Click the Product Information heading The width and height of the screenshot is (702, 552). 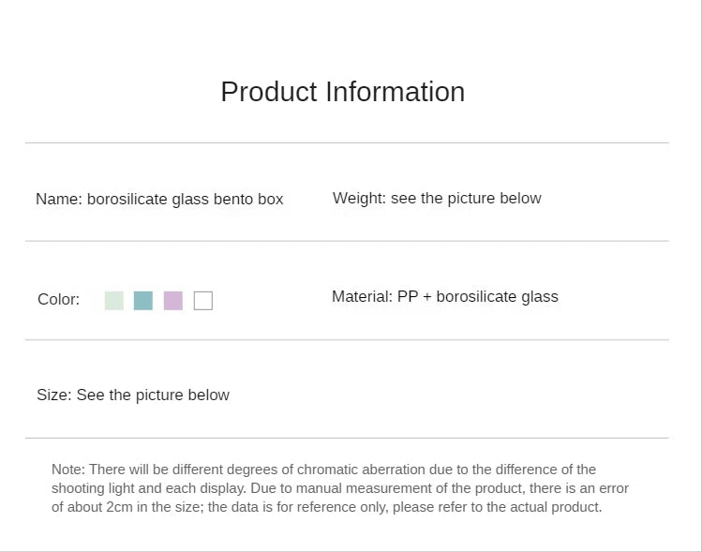pyautogui.click(x=342, y=92)
